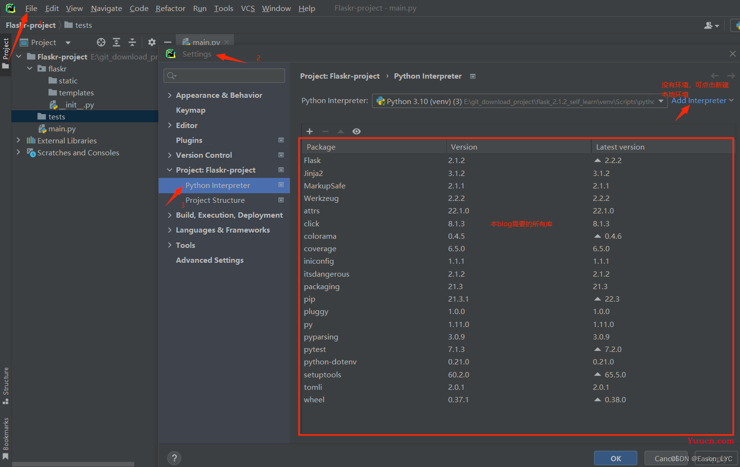This screenshot has height=467, width=740.
Task: Select the Flask package row
Action: tap(517, 160)
